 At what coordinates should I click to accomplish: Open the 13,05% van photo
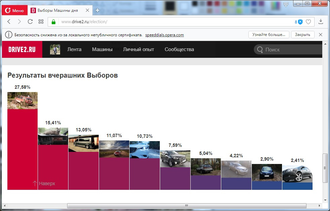(x=84, y=143)
